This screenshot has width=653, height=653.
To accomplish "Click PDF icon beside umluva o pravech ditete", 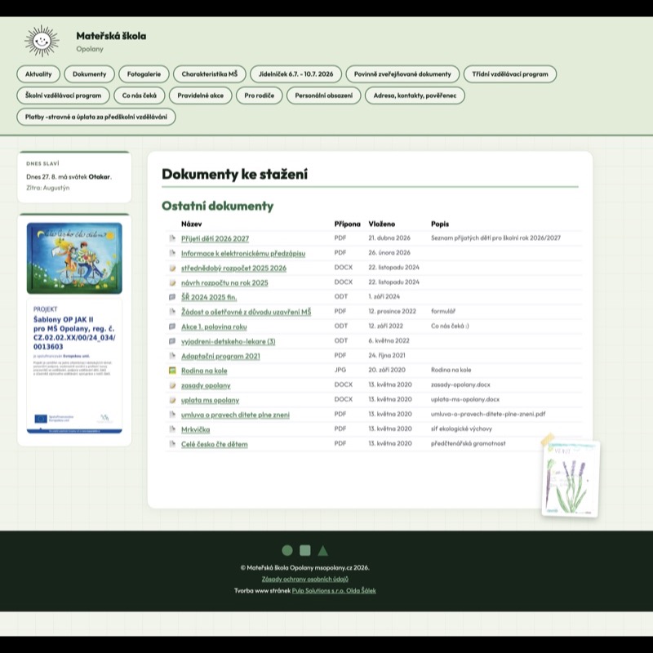I will pyautogui.click(x=172, y=415).
